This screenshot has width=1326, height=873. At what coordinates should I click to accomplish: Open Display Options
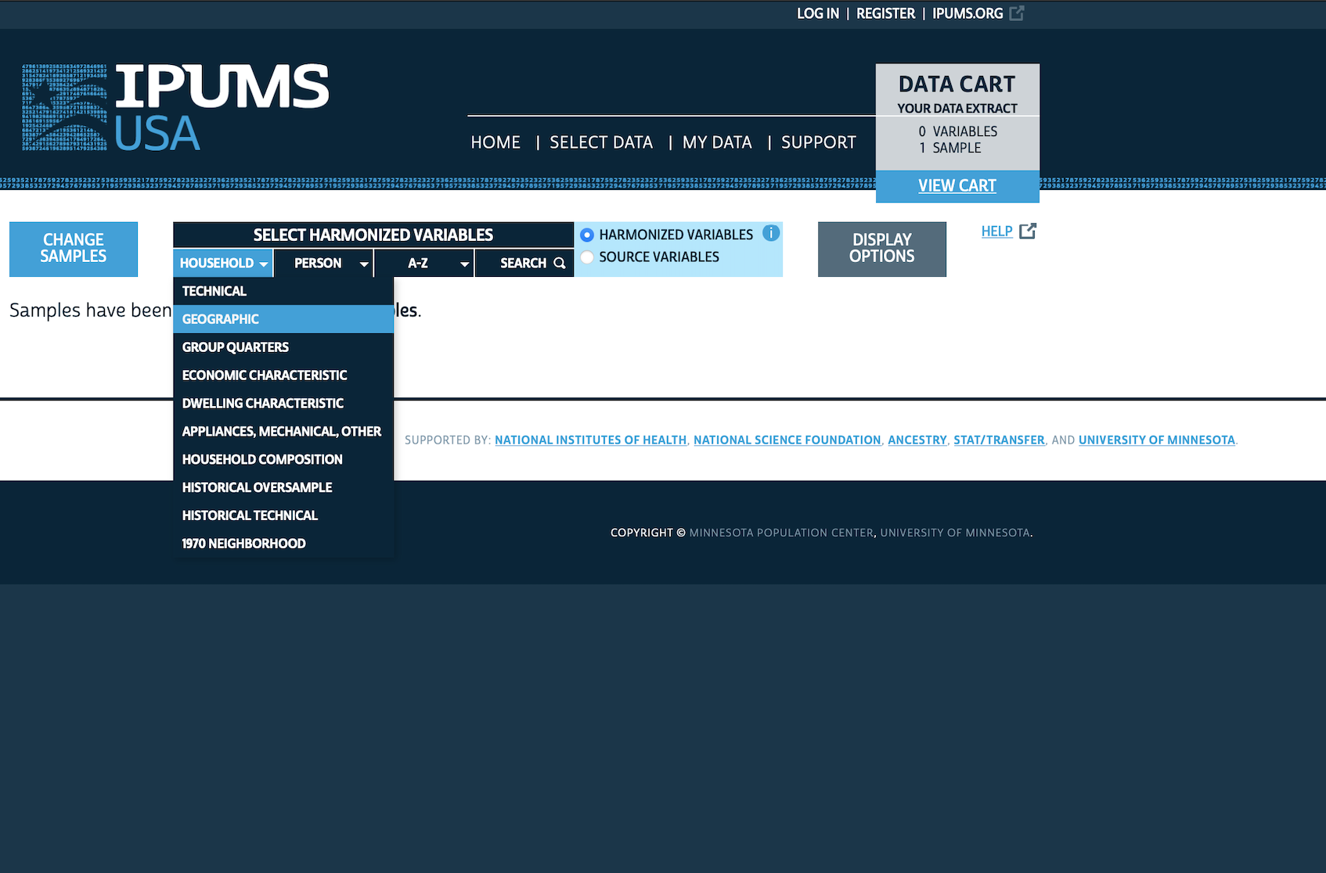point(881,249)
